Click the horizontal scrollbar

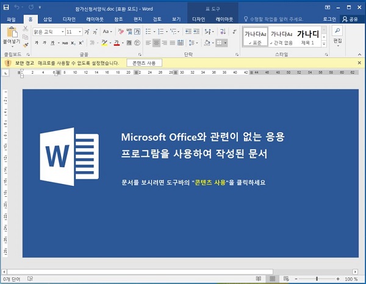140,272
